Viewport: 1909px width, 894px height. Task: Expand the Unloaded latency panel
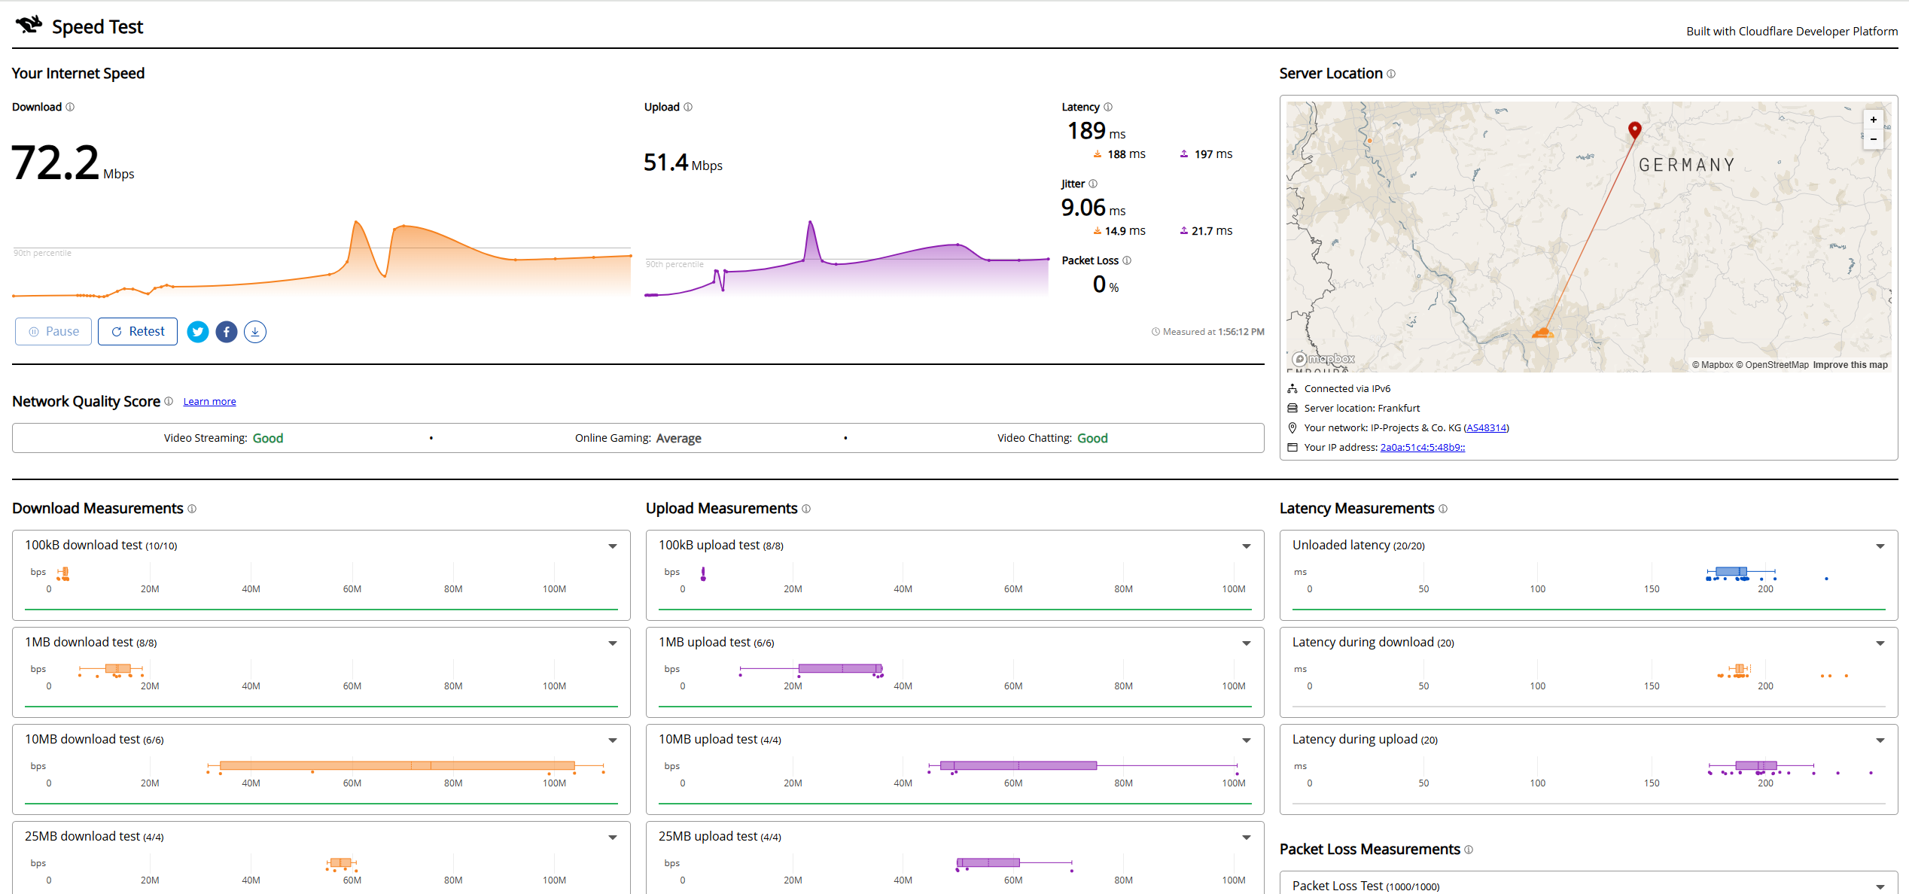coord(1880,546)
